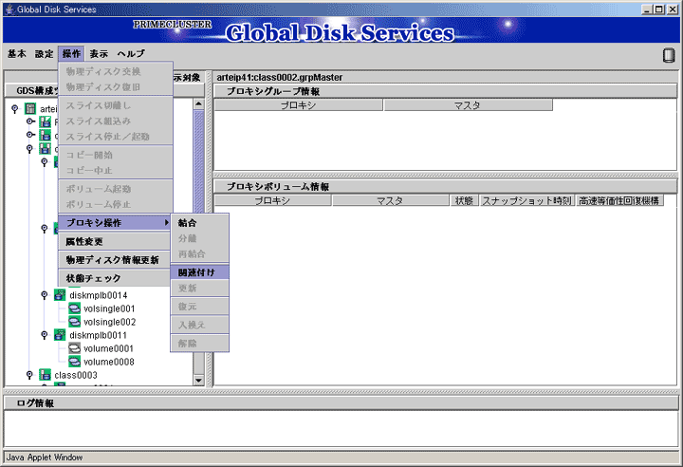Open the ヘルプ menu

point(131,54)
